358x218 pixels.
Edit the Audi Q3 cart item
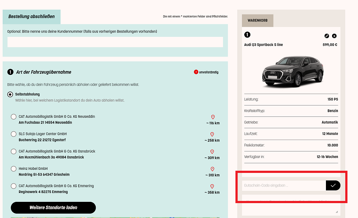pos(326,35)
